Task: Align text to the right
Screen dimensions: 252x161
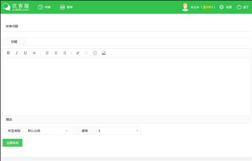Action: (x=65, y=53)
